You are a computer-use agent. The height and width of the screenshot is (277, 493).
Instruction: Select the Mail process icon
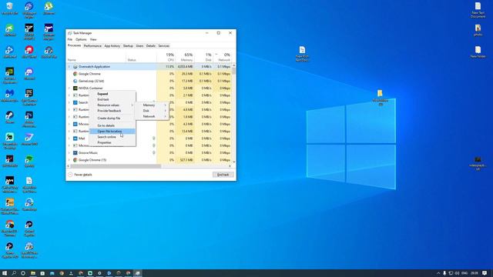point(75,138)
